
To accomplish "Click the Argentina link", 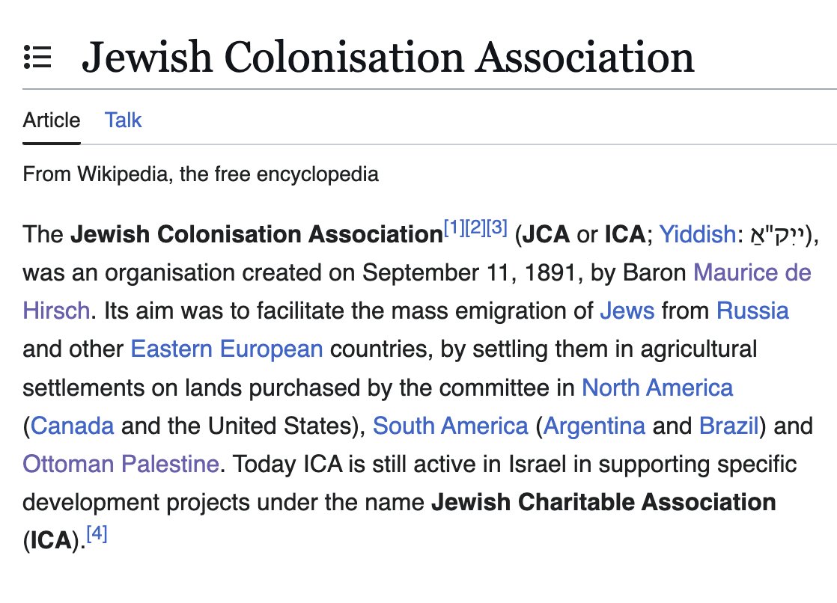I will [594, 426].
